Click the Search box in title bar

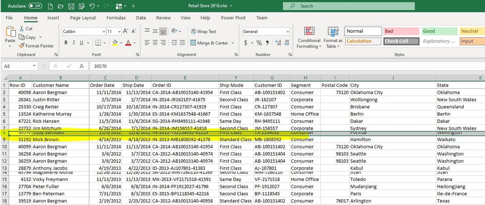(x=349, y=6)
